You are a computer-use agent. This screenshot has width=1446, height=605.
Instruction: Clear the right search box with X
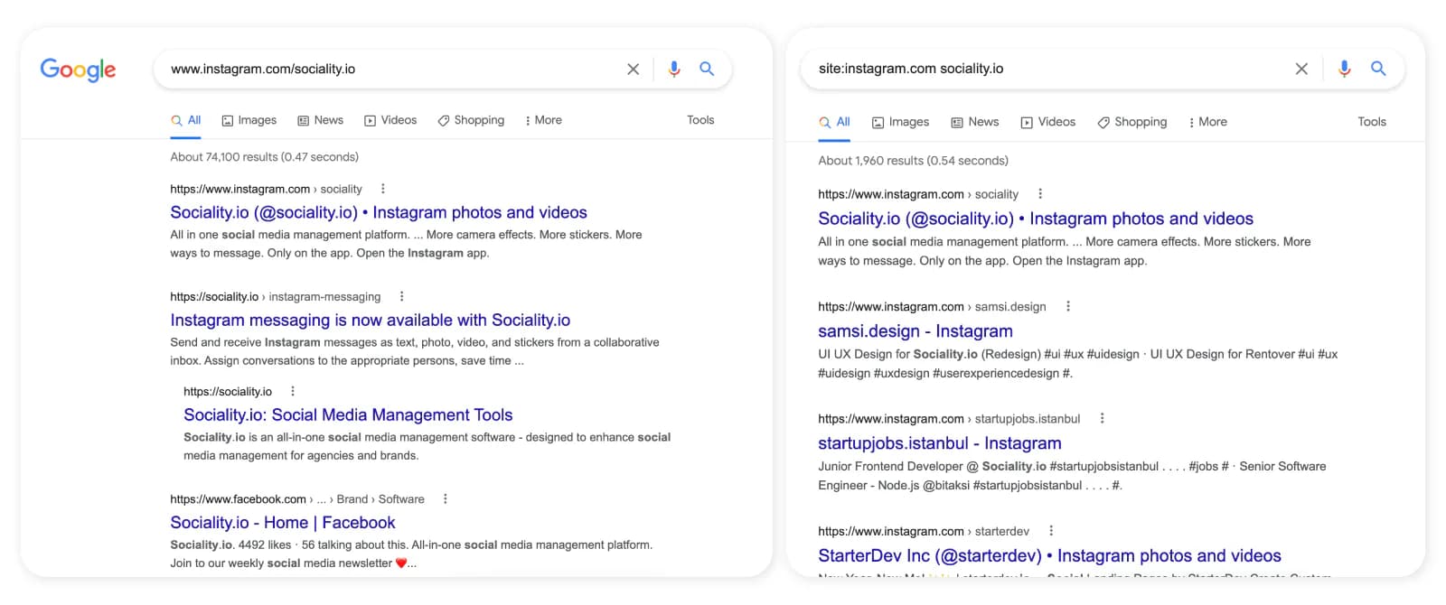point(1301,69)
